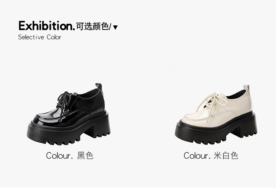Select the black platform shoe image
Viewport: 276px width, 196px height.
[69, 114]
